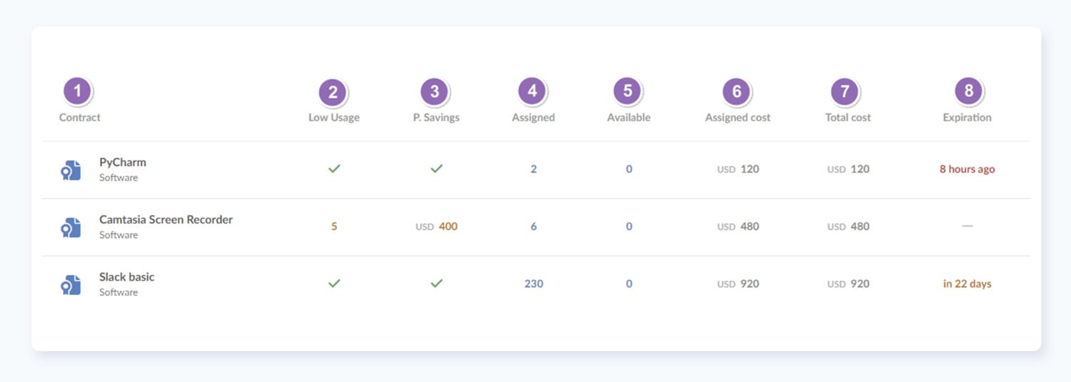This screenshot has height=382, width=1071.
Task: Click PyCharm's assigned count 2
Action: click(x=533, y=170)
